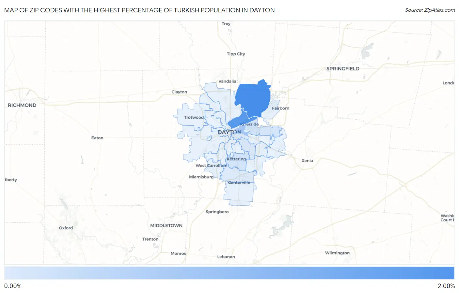Screen dimensions: 459x293
Task: Select the SPRINGFIELD label on the map
Action: [x=343, y=69]
